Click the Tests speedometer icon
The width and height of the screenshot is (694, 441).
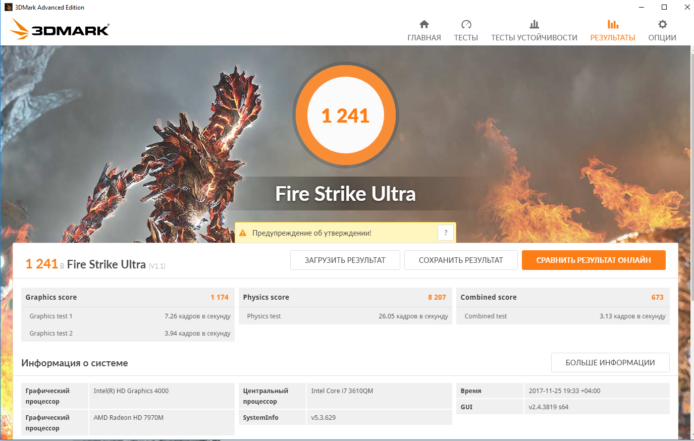click(466, 24)
